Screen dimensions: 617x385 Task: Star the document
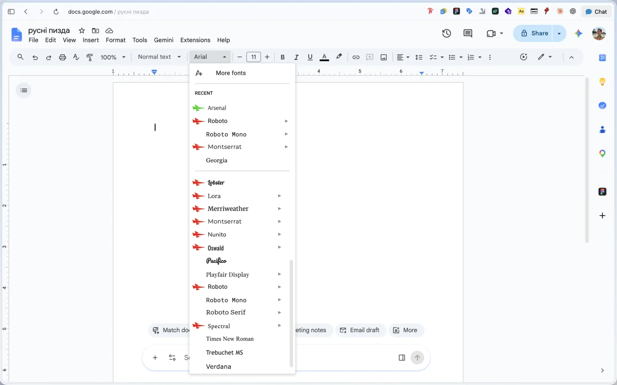point(82,30)
